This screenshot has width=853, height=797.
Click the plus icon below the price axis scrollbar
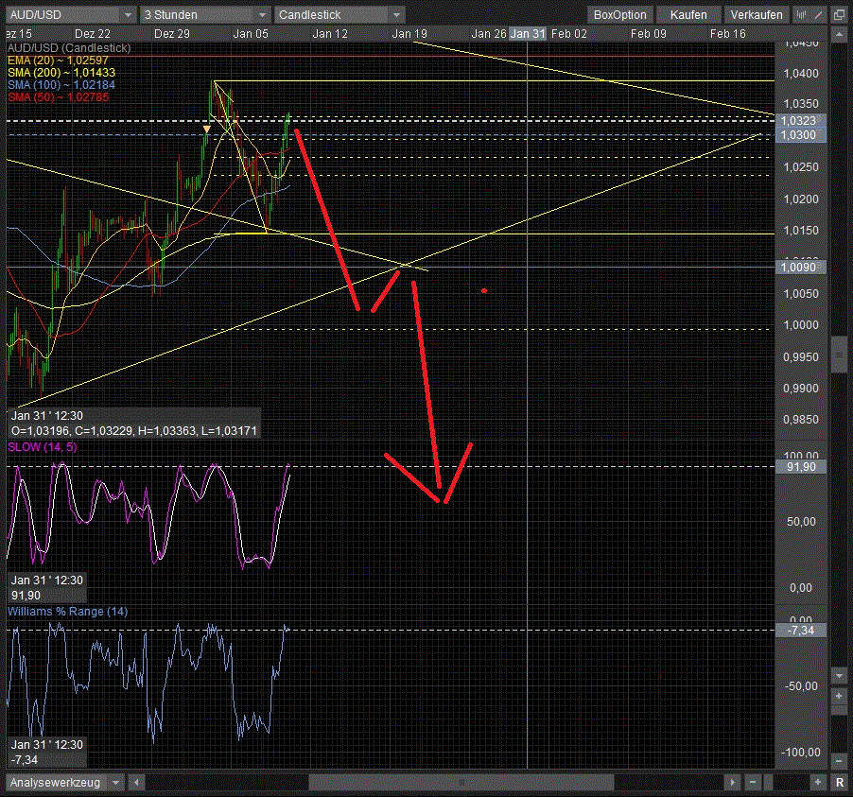click(x=839, y=696)
